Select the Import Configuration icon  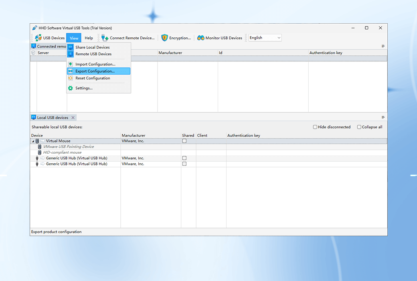coord(71,64)
